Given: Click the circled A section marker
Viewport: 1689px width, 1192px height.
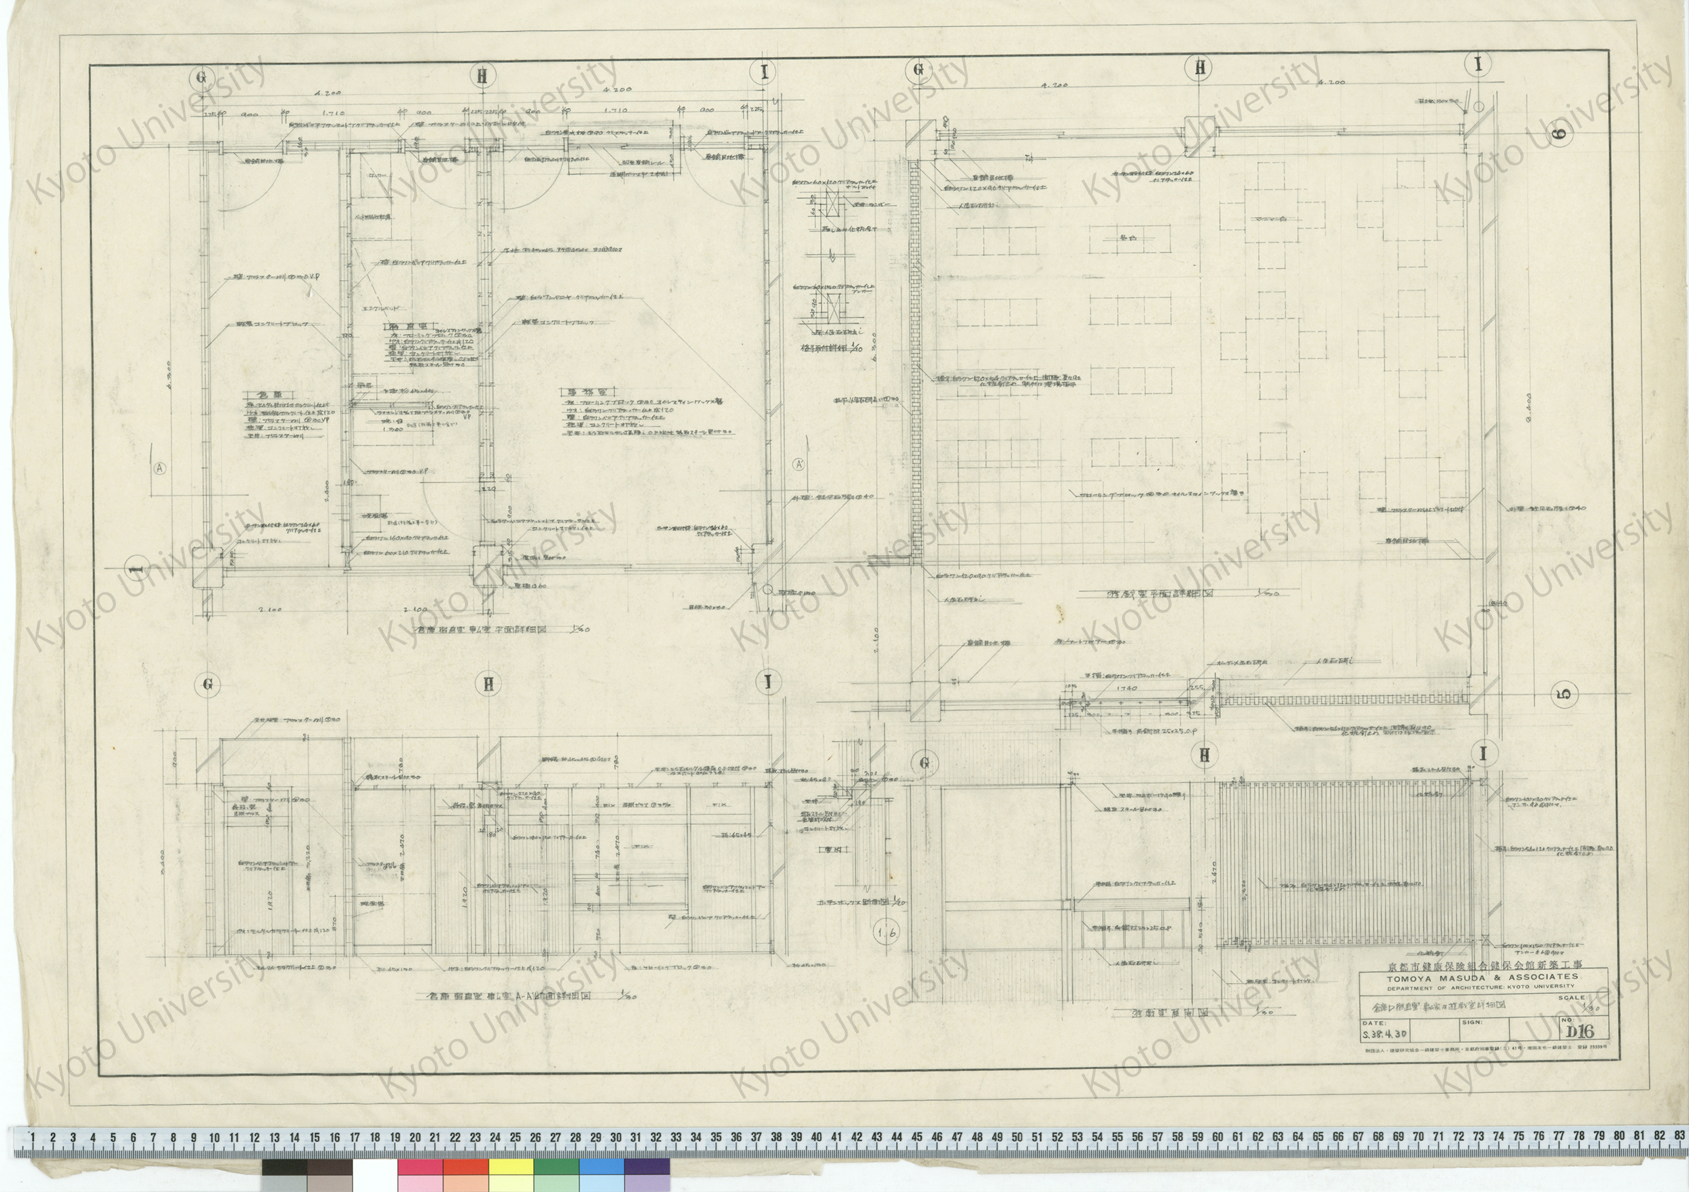Looking at the screenshot, I should 159,468.
